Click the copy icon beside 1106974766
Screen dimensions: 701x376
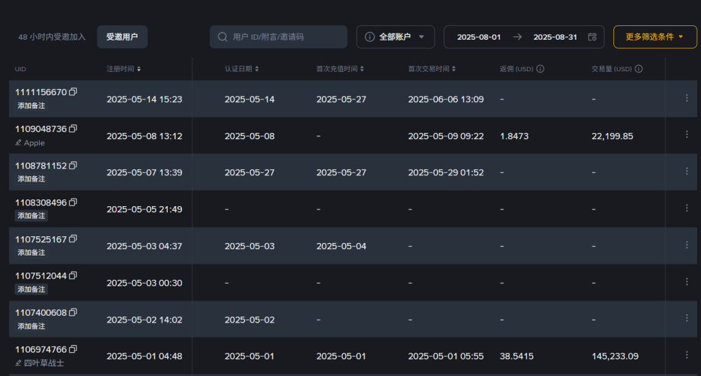point(73,349)
